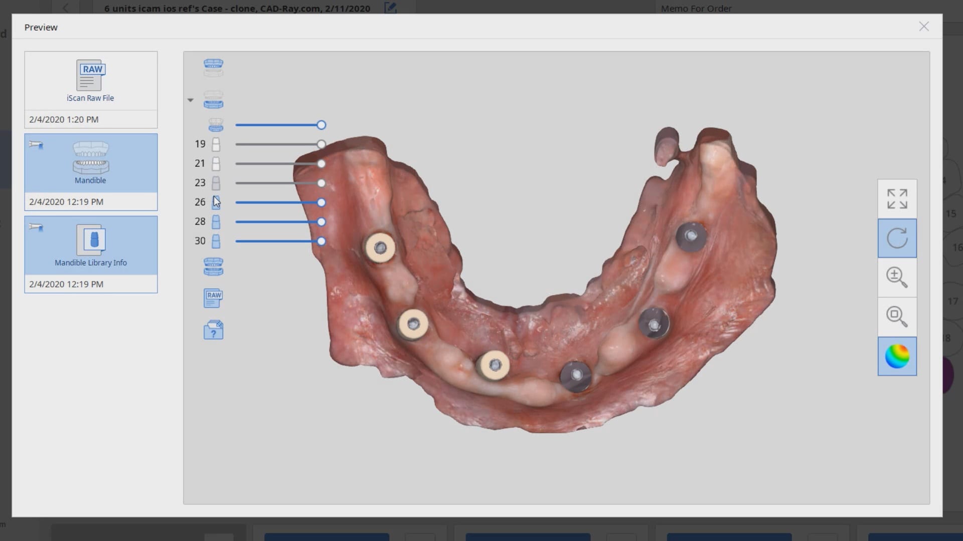Toggle visibility of tooth 19 scanbody
This screenshot has height=541, width=963.
pyautogui.click(x=216, y=144)
